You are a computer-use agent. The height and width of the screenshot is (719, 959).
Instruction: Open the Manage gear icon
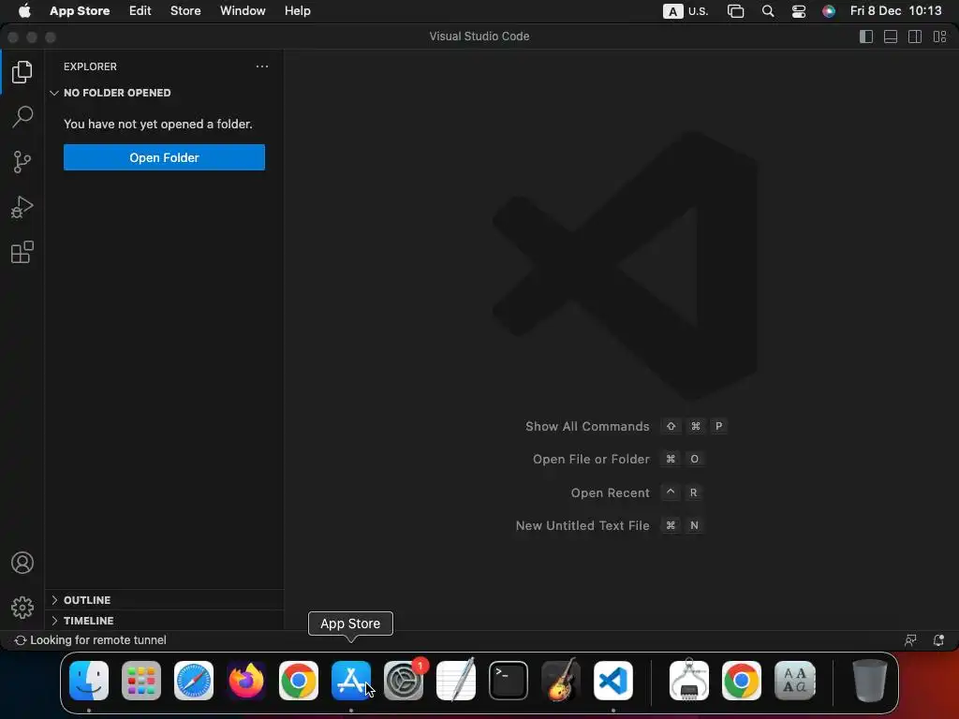(x=22, y=608)
